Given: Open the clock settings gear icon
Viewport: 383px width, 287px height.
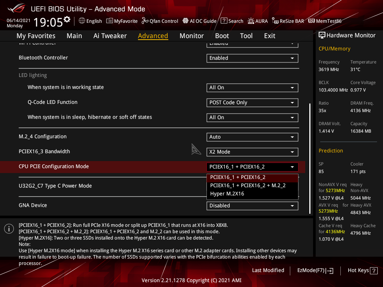Looking at the screenshot, I should pyautogui.click(x=67, y=19).
